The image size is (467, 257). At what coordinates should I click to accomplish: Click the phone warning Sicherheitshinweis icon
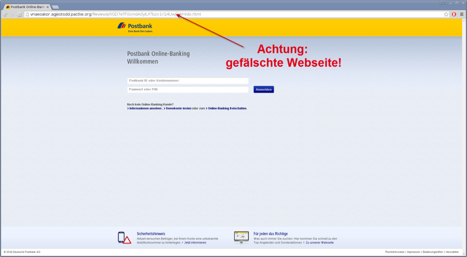(x=125, y=238)
